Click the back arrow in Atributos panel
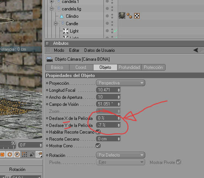Viewport: 204px width, 178px height. 195,50
